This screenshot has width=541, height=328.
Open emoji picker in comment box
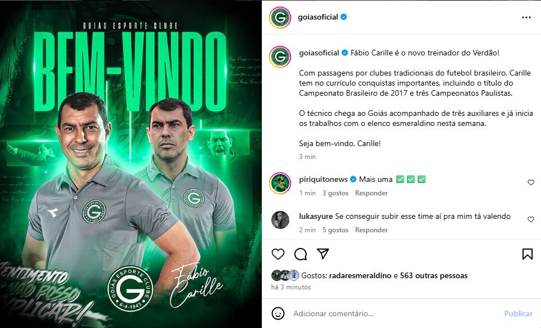coord(278,313)
